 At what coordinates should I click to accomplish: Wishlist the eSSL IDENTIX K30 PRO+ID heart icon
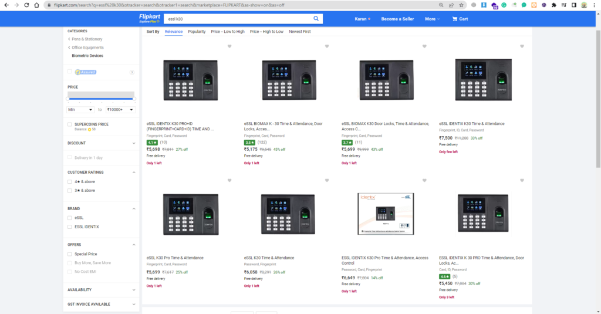click(x=229, y=46)
